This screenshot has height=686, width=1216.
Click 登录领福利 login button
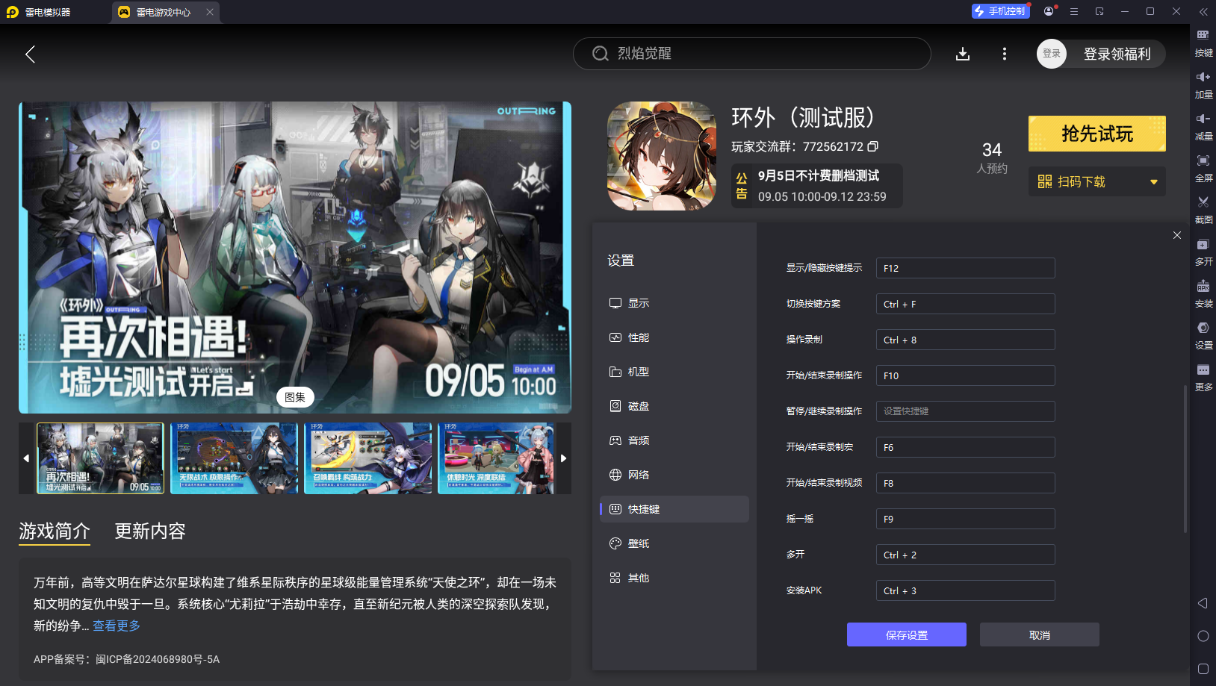pyautogui.click(x=1117, y=54)
